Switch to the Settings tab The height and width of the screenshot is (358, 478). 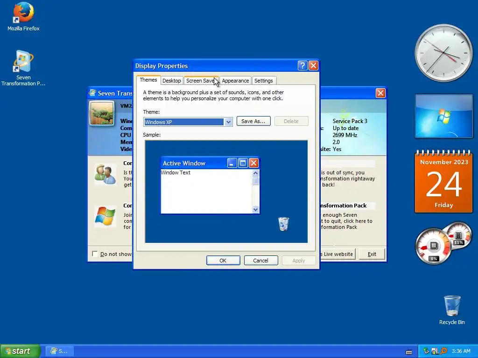264,81
